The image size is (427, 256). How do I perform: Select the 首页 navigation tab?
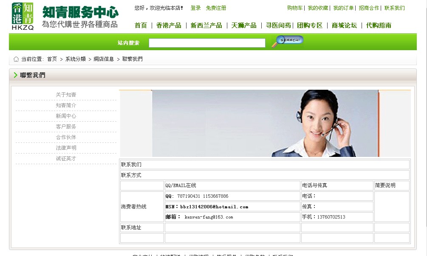pos(141,25)
